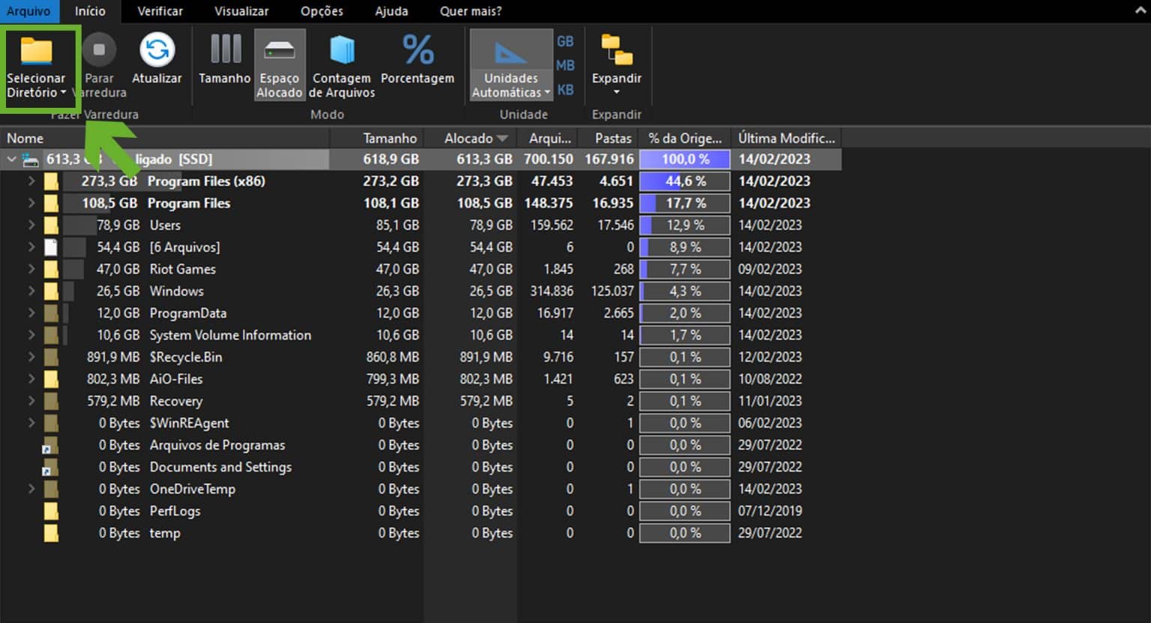This screenshot has width=1151, height=623.
Task: Switch to the Visualizar tab
Action: coord(241,11)
